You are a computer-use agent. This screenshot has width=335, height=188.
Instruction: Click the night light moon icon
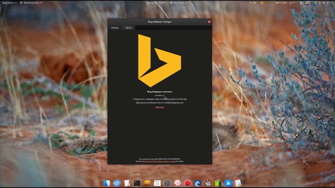[x=316, y=3]
